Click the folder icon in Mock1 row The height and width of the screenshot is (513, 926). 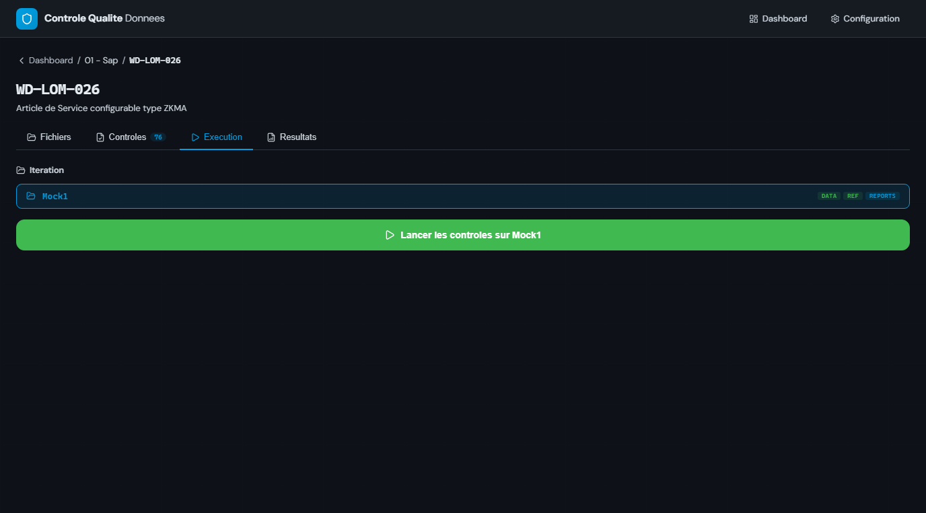click(x=31, y=196)
